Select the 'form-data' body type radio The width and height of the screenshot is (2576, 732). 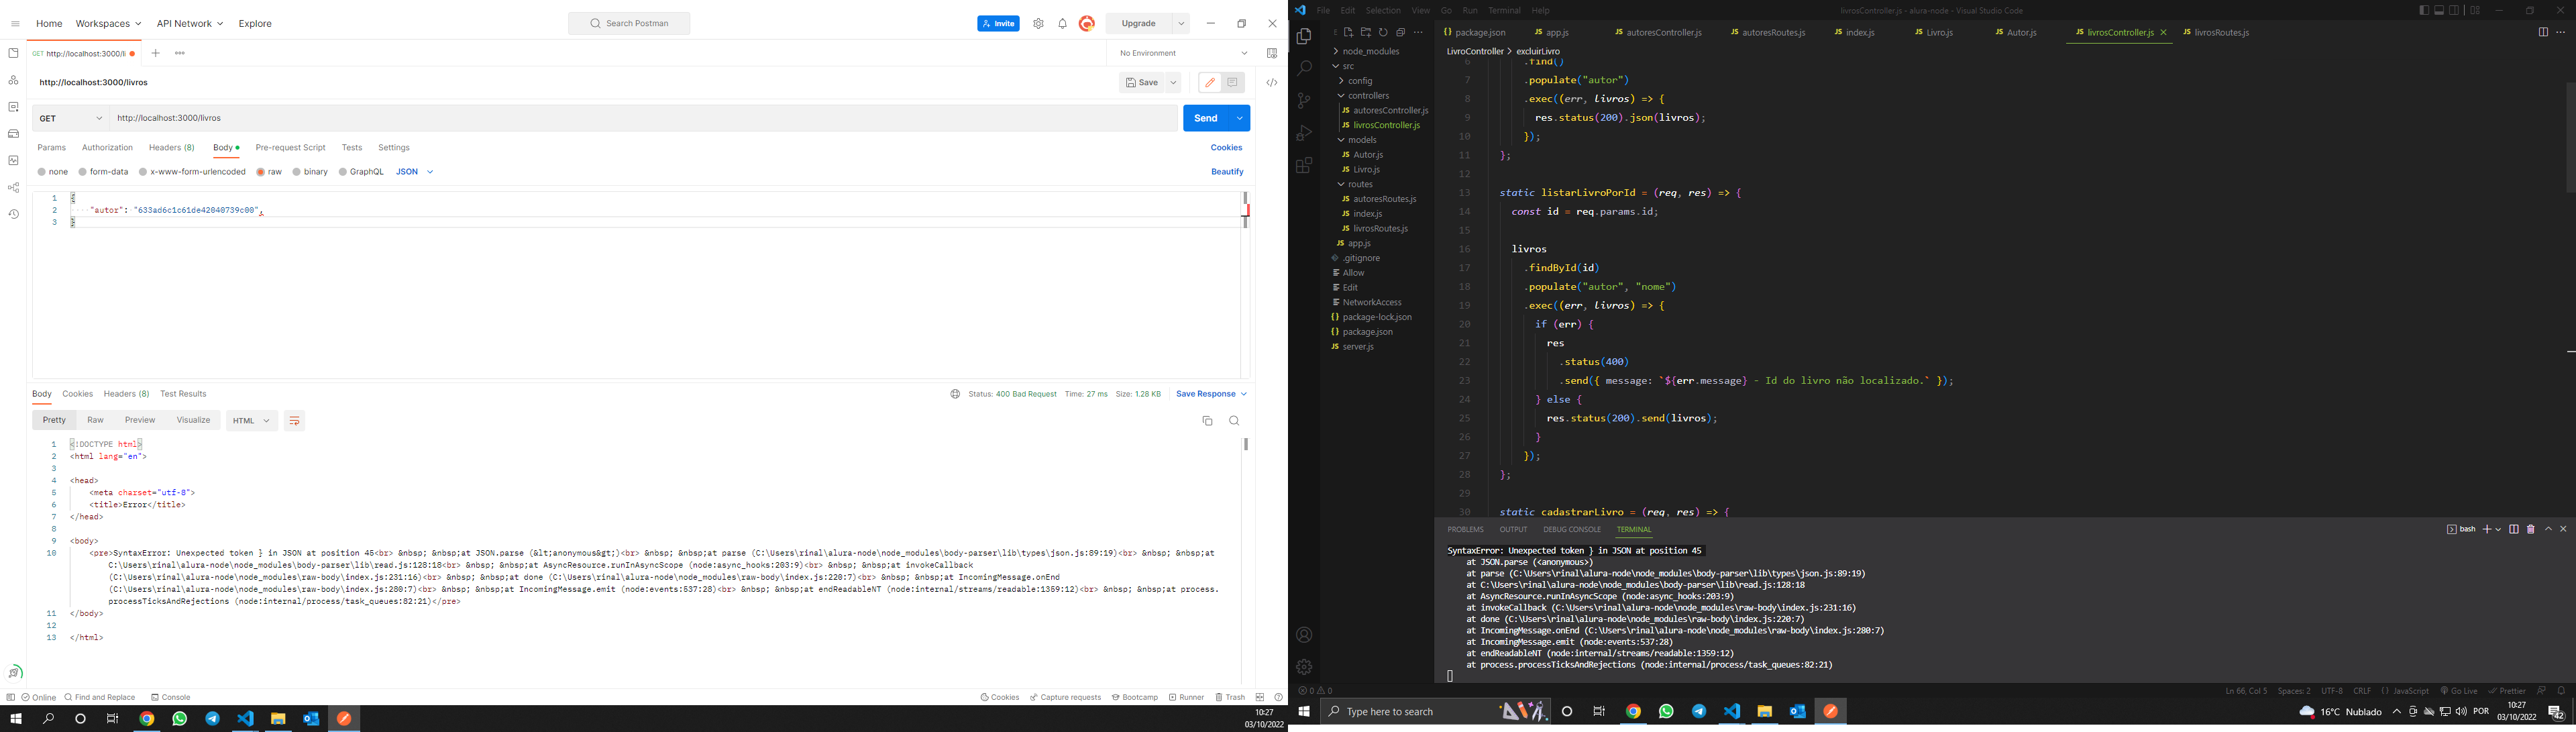tap(83, 172)
